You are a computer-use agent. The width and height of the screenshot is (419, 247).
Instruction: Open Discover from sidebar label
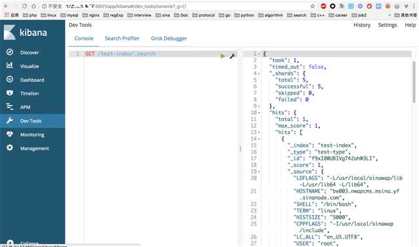click(x=30, y=52)
